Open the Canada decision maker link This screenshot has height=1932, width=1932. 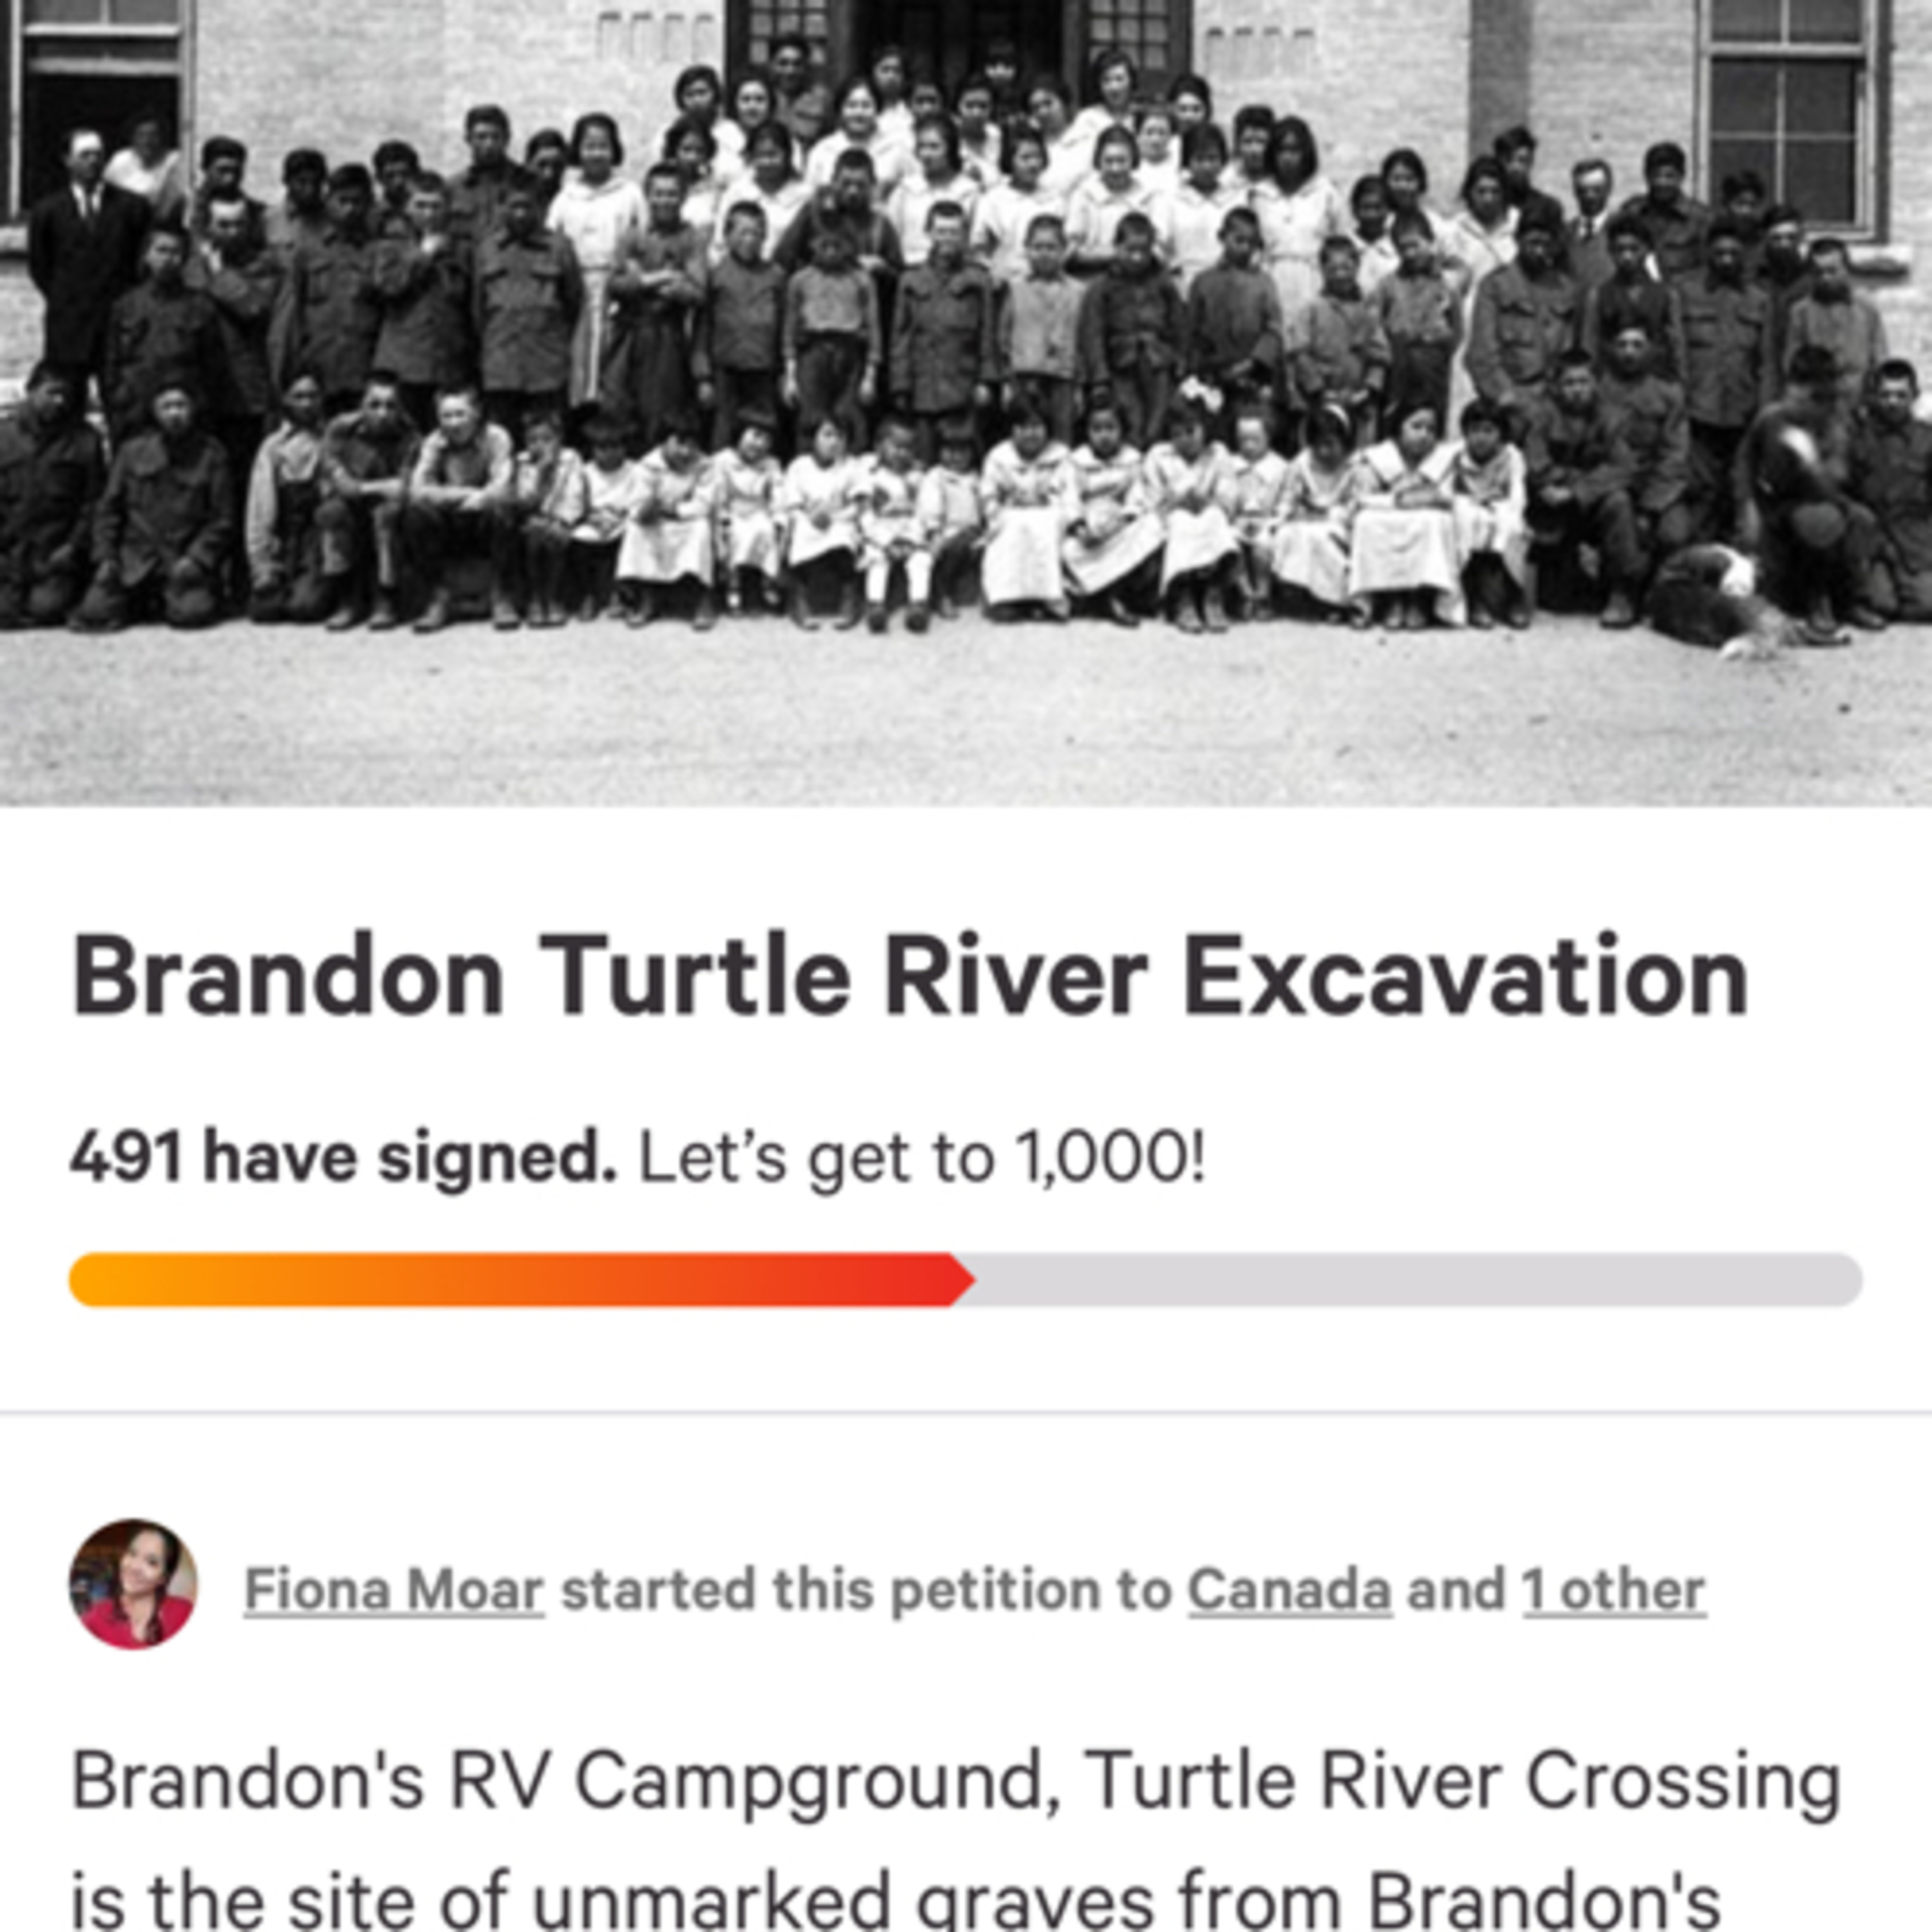[1289, 1590]
